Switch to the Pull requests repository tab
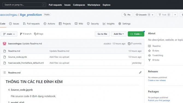Image resolution: width=183 pixels, height=103 pixels. (31, 24)
